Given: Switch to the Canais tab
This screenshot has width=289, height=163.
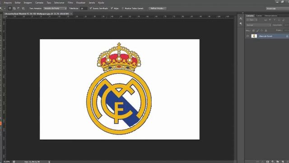Looking at the screenshot, I should click(x=259, y=16).
